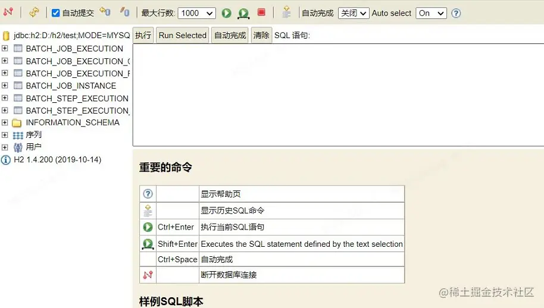Select the jdbc:h2 database connection node
The height and width of the screenshot is (308, 544).
click(72, 35)
